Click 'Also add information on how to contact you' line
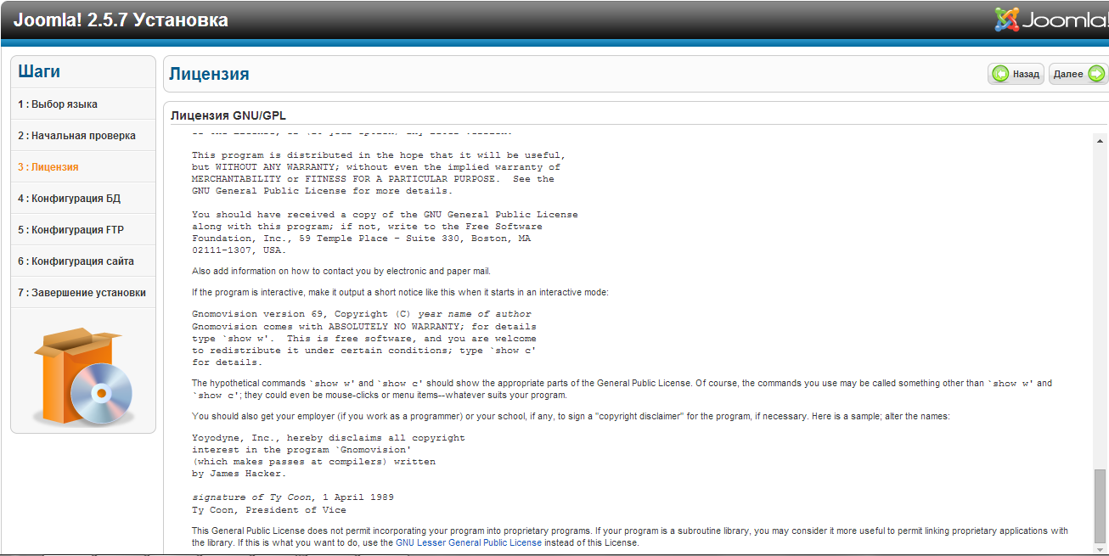 [x=341, y=272]
